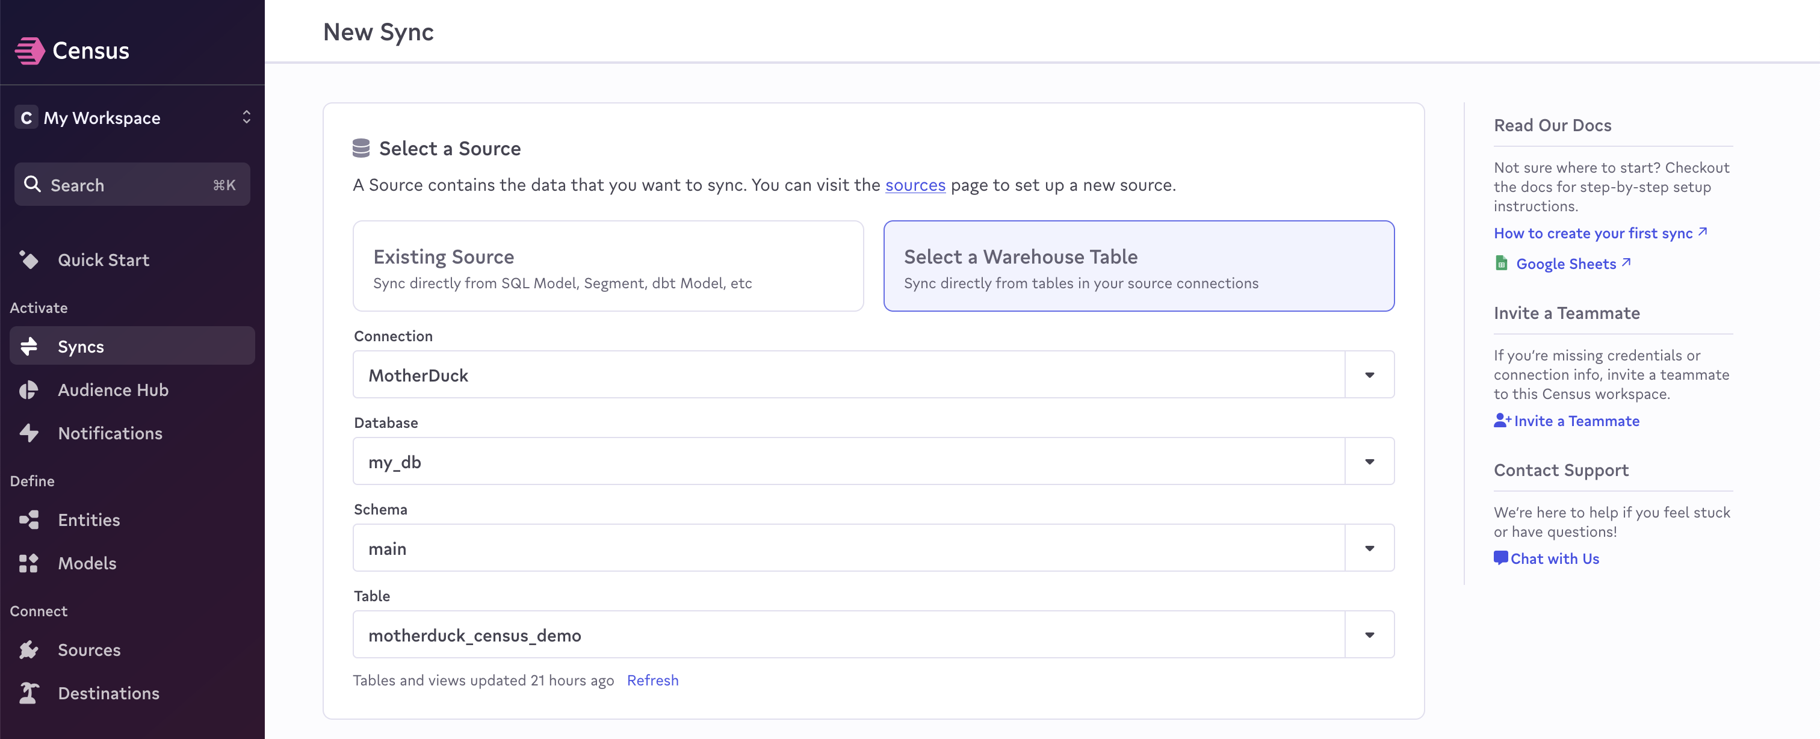Select the Warehouse Table option card
1820x739 pixels.
click(x=1138, y=267)
